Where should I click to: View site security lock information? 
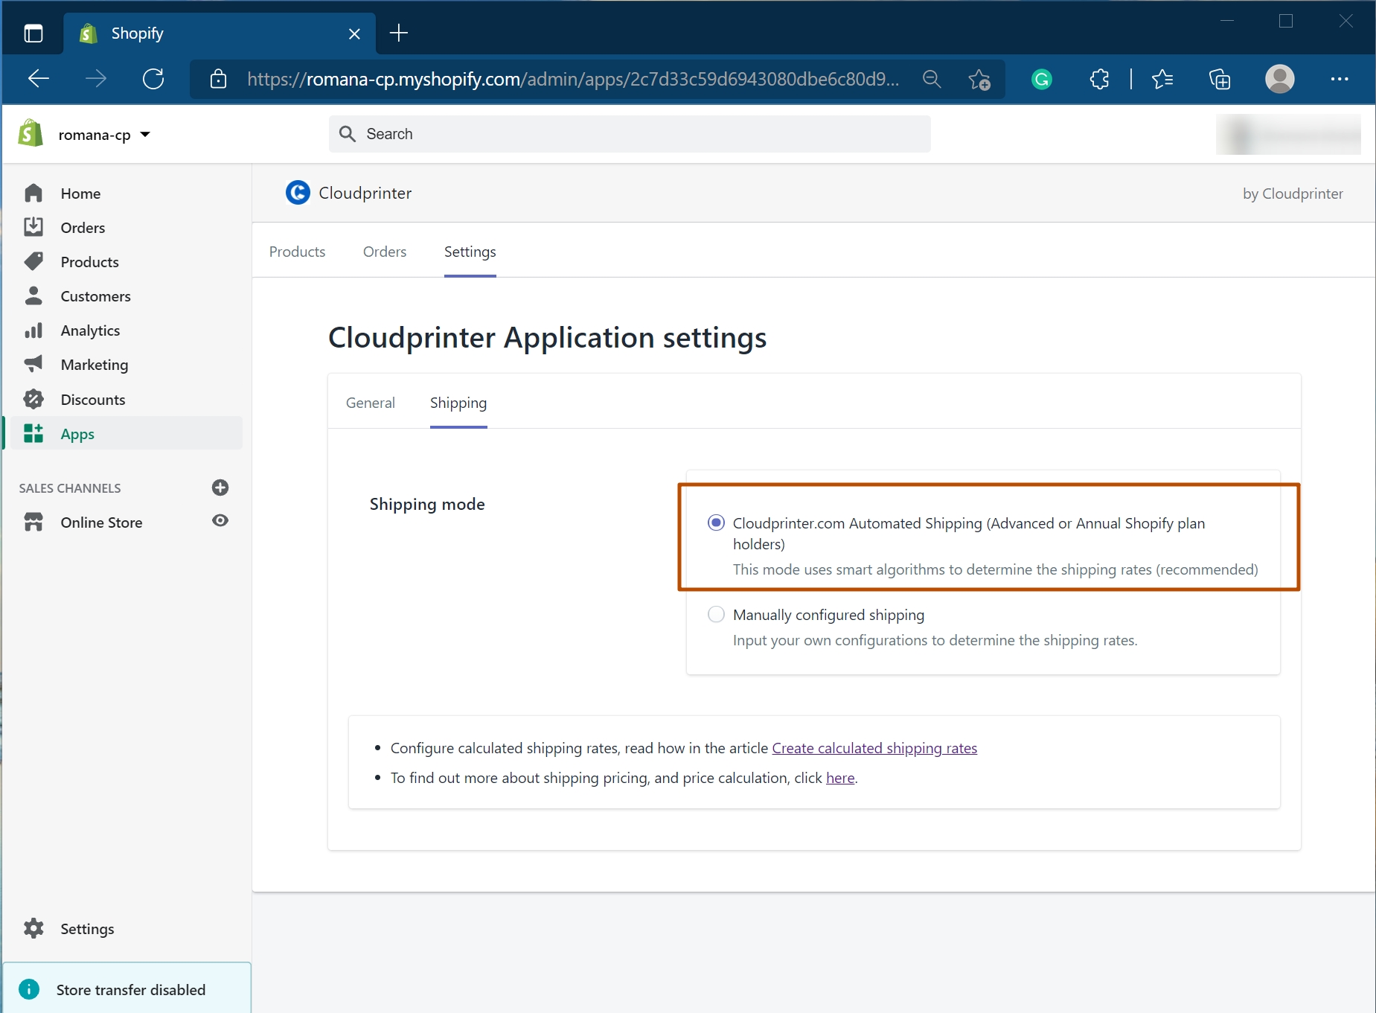pyautogui.click(x=218, y=79)
